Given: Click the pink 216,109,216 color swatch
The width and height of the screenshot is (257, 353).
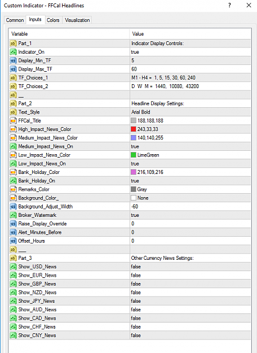Looking at the screenshot, I should coord(134,172).
